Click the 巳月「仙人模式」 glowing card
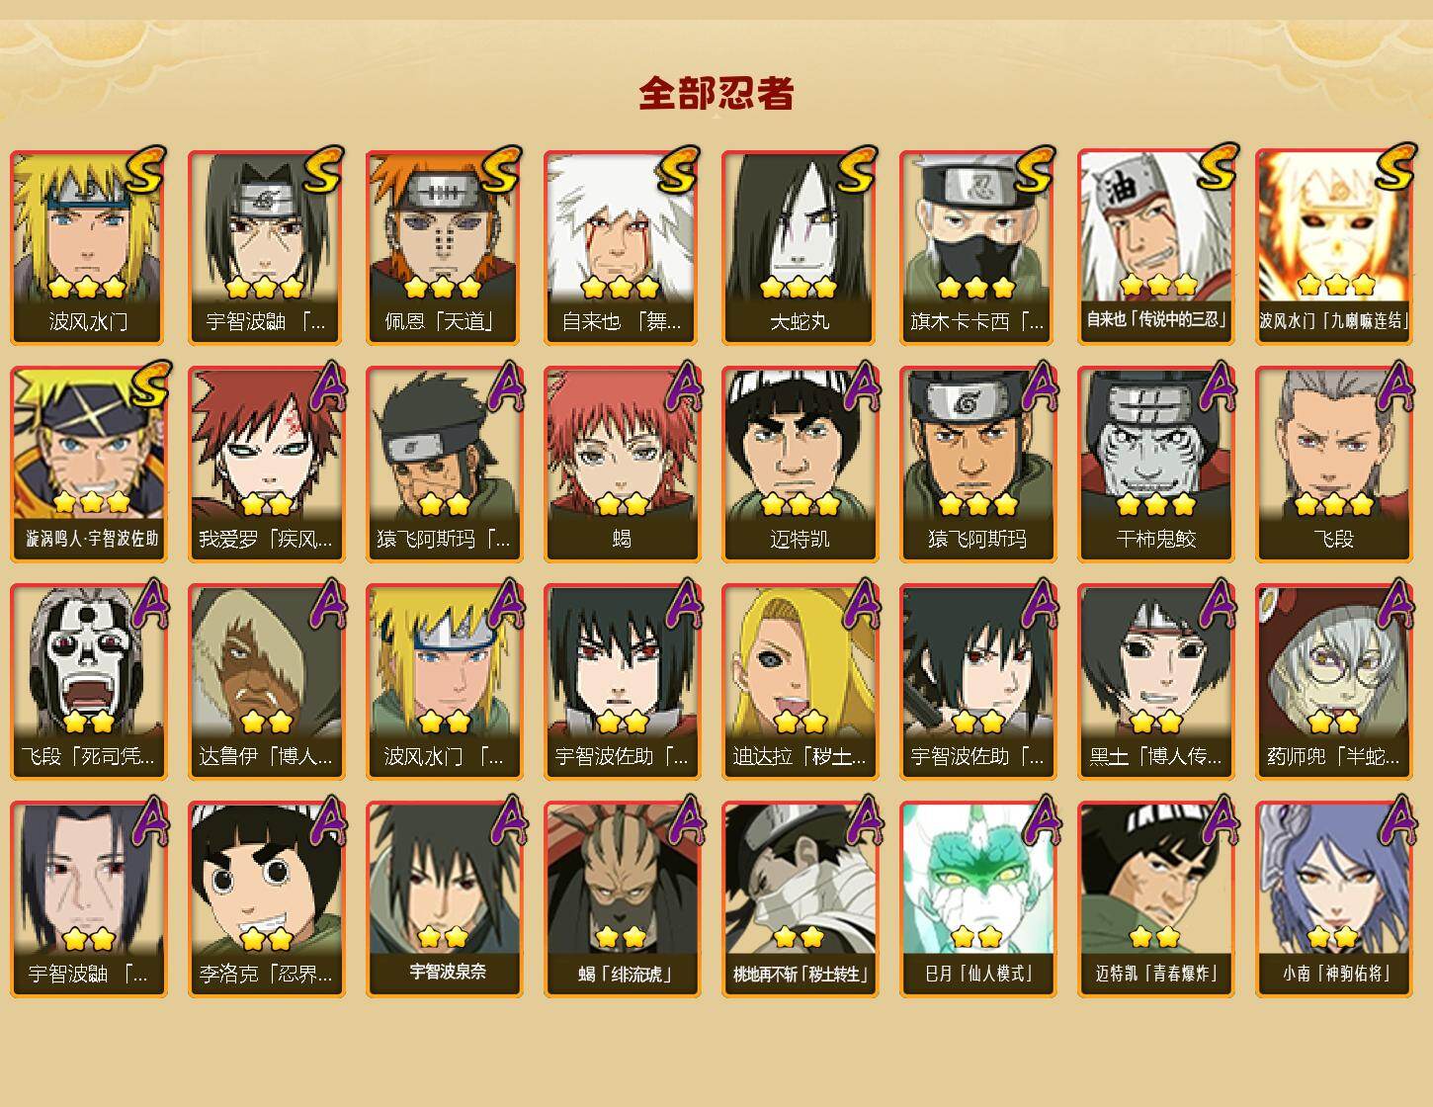The width and height of the screenshot is (1433, 1107). pyautogui.click(x=977, y=899)
